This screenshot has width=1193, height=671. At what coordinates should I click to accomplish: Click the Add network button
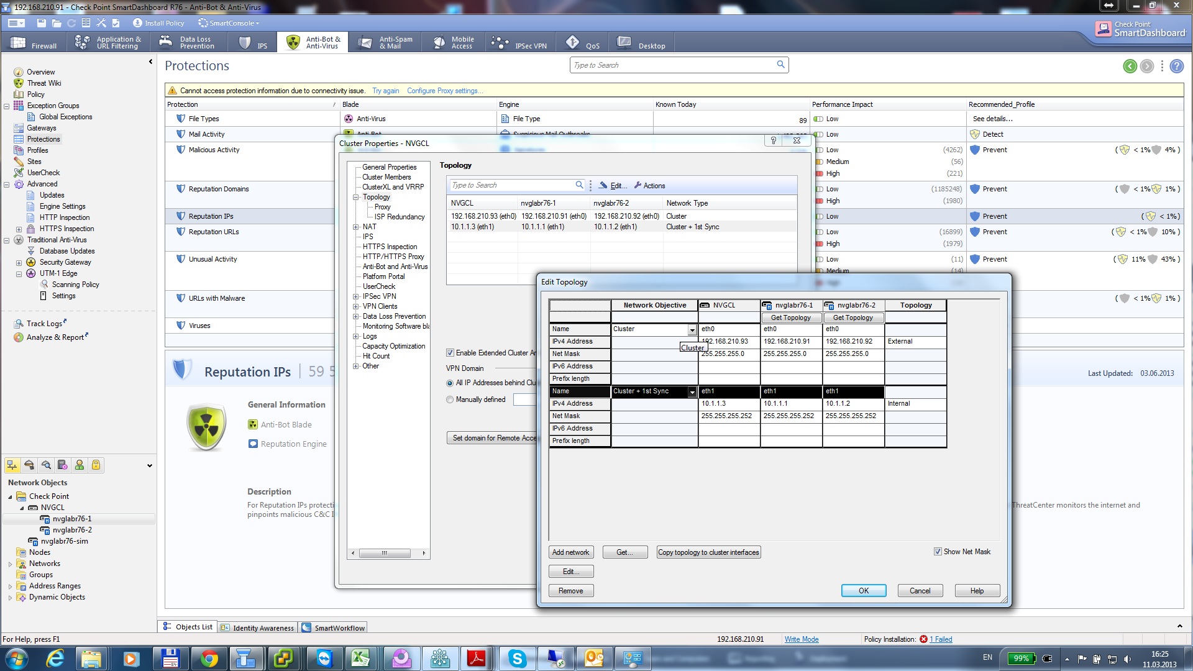tap(571, 552)
